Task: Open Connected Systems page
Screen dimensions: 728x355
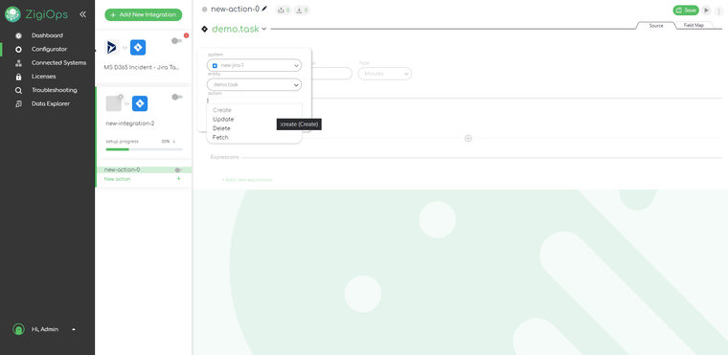Action: [x=59, y=63]
